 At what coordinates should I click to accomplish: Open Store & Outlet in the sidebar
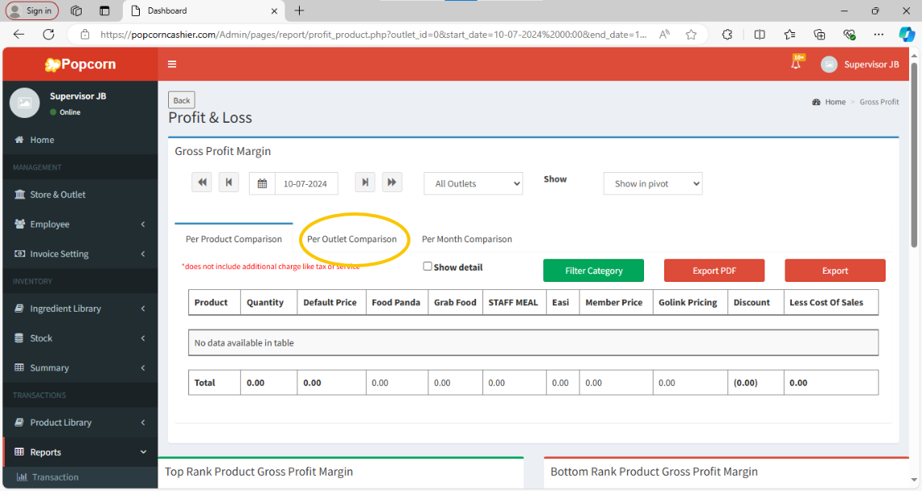click(x=80, y=195)
